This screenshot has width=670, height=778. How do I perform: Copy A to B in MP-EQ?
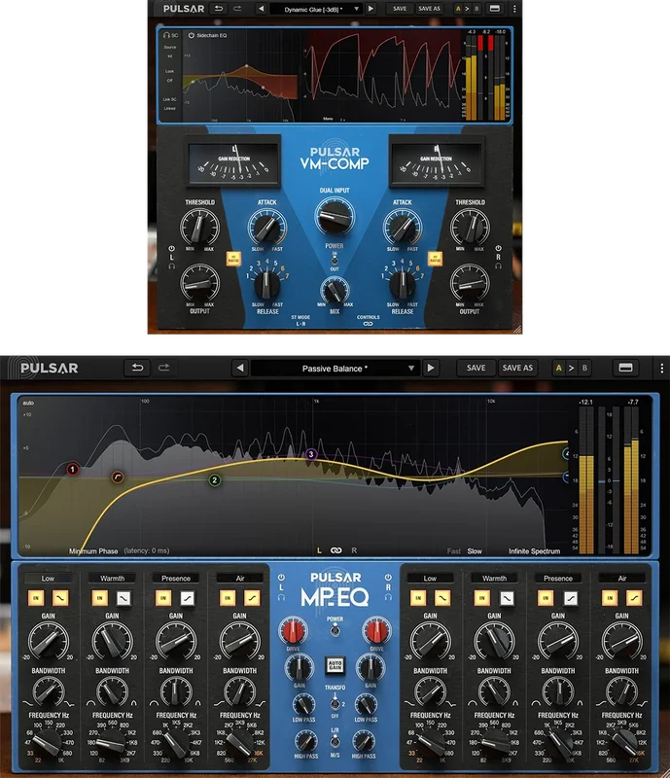click(571, 369)
